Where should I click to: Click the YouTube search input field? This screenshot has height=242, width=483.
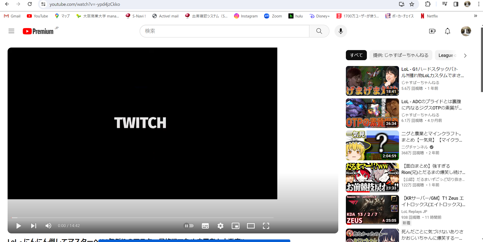[x=224, y=31]
